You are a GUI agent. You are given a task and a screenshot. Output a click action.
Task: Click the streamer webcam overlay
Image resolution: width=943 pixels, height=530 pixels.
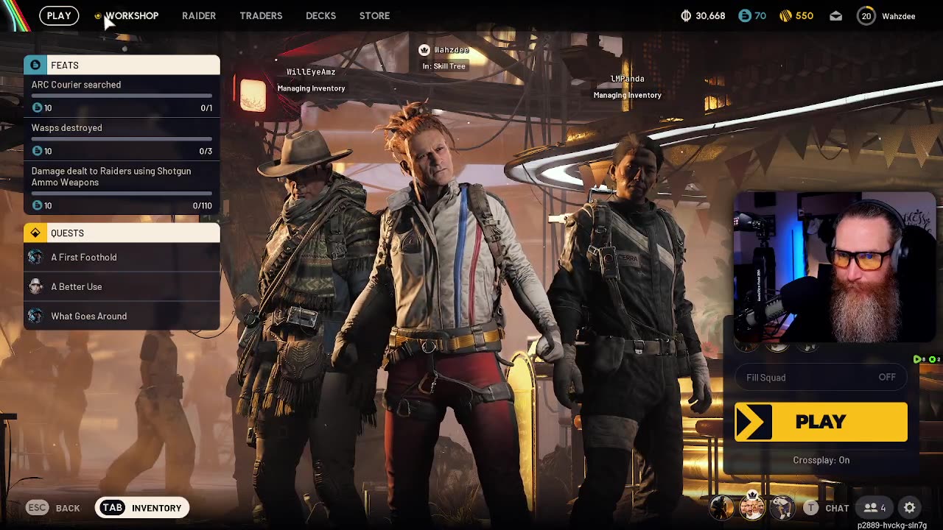pyautogui.click(x=834, y=266)
